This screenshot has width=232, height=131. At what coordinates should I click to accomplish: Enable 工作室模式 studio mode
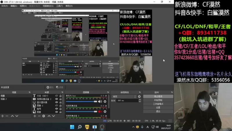(158, 104)
